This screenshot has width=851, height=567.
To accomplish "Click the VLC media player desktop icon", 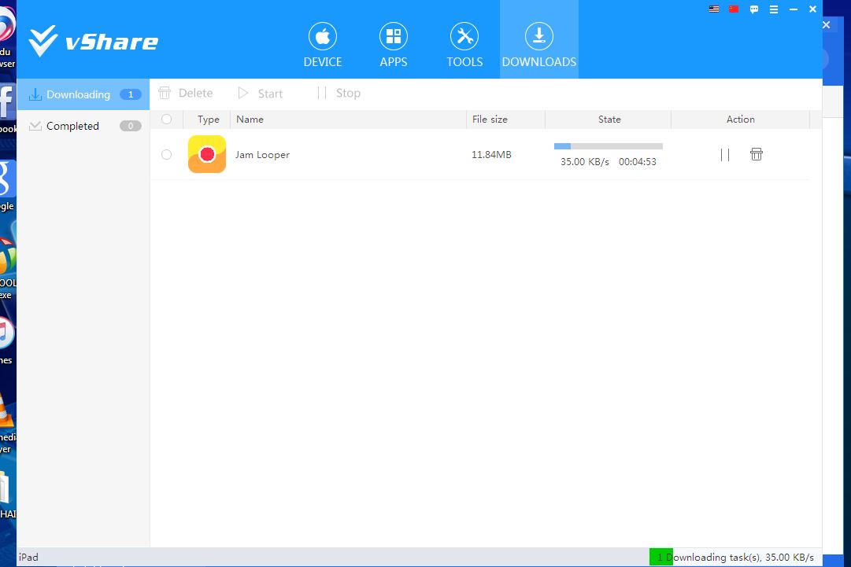I will pyautogui.click(x=7, y=409).
